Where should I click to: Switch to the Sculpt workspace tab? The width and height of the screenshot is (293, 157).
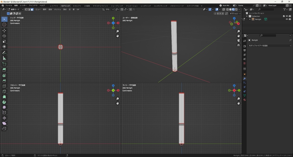77,6
